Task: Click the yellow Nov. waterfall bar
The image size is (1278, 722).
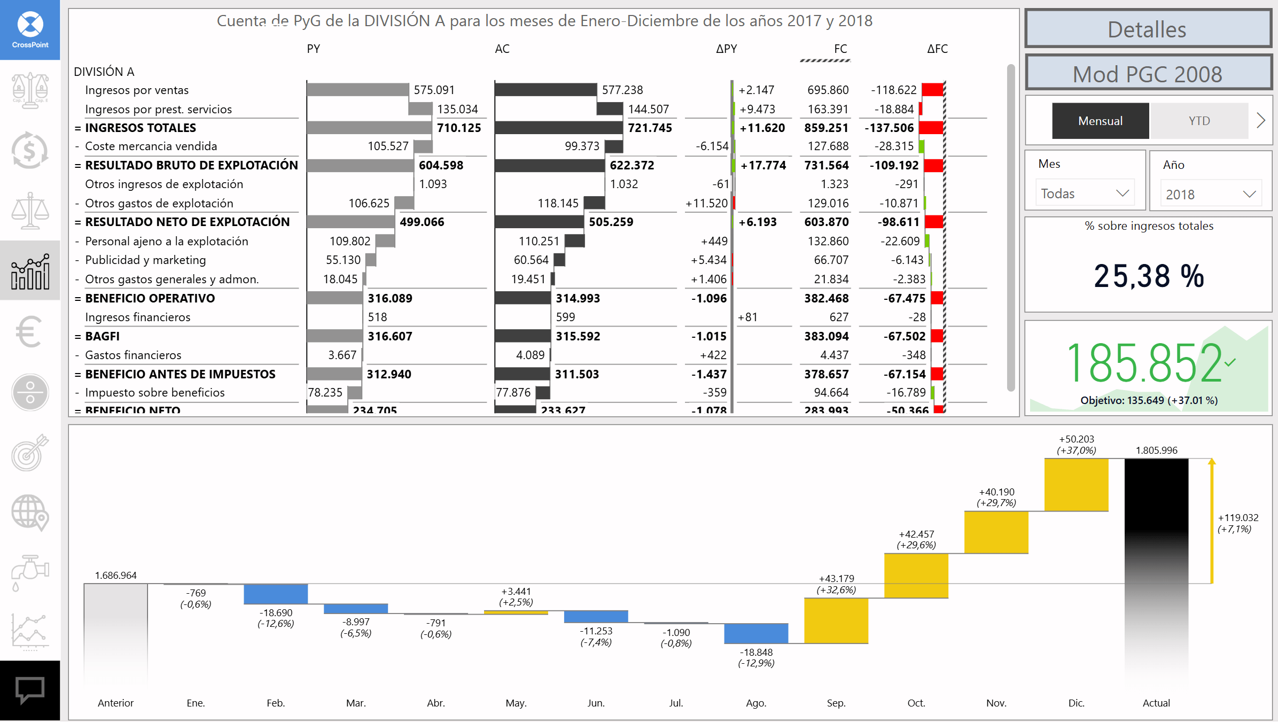Action: point(996,532)
